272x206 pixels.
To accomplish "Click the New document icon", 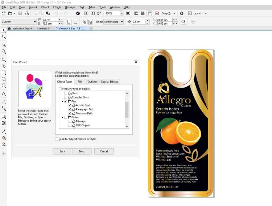I will [x=4, y=13].
